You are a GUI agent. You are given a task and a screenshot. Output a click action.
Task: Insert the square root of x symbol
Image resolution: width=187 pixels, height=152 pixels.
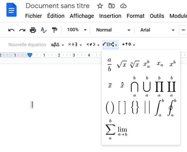(122, 64)
